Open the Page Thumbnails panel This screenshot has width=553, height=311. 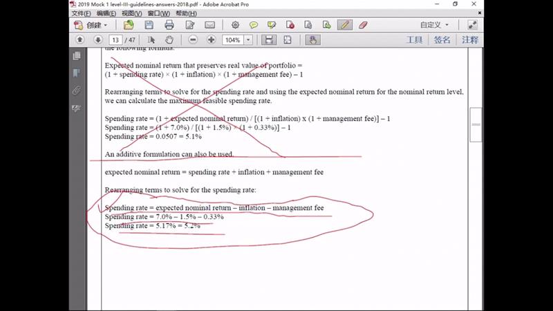click(x=76, y=55)
